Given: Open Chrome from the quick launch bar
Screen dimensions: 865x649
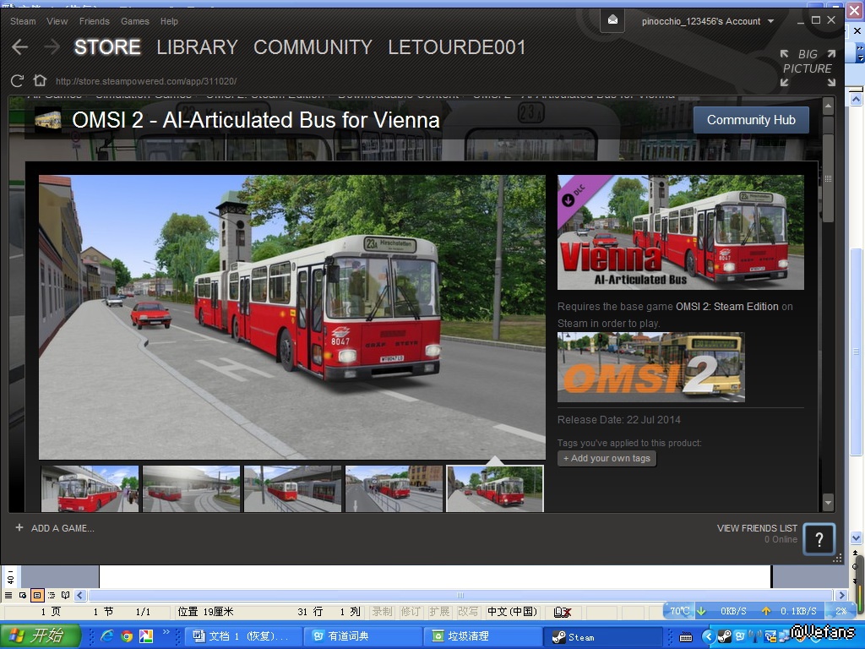Looking at the screenshot, I should 127,636.
